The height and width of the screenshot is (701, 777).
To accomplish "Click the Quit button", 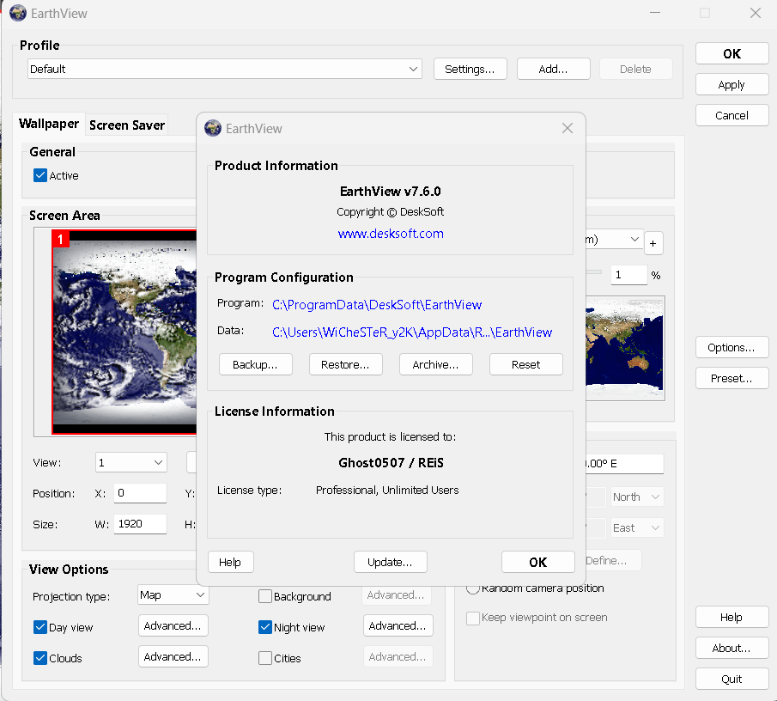I will [731, 679].
